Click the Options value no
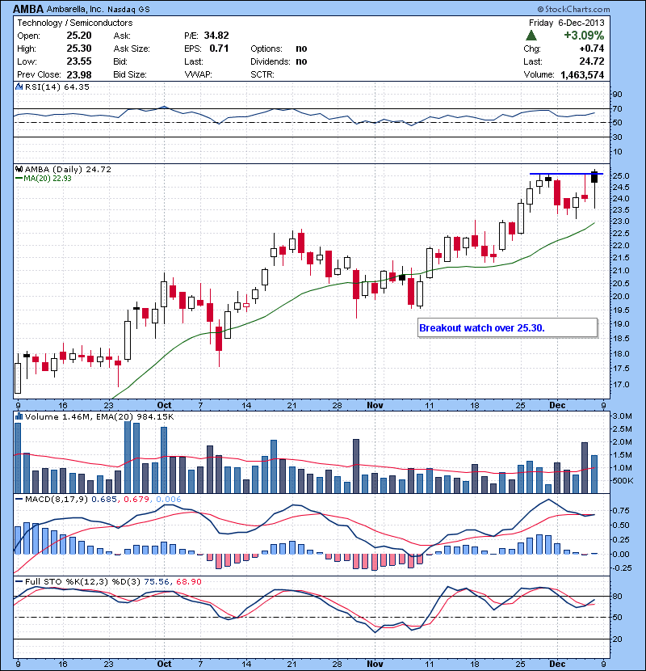Viewport: 646px width, 671px height. pyautogui.click(x=301, y=49)
